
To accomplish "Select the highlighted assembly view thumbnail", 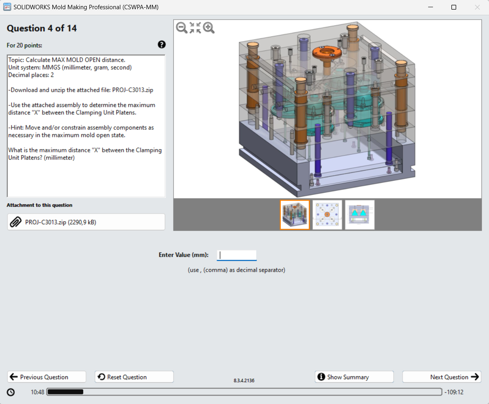I will coord(295,215).
